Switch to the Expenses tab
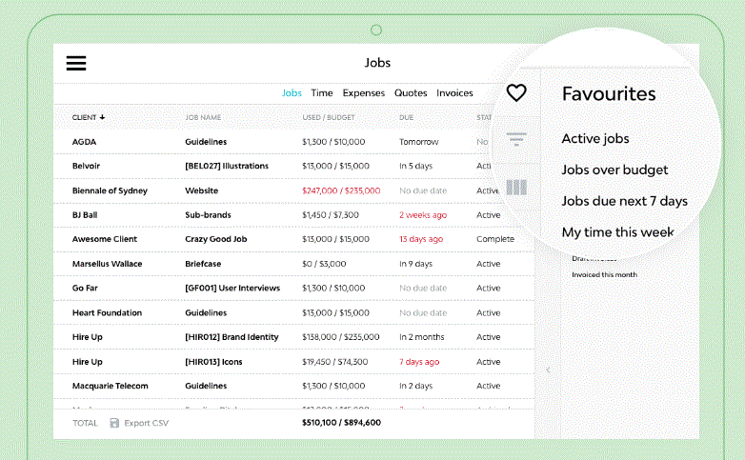Viewport: 745px width, 460px height. [x=364, y=93]
